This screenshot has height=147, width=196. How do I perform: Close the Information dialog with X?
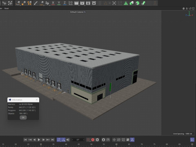[x=37, y=100]
